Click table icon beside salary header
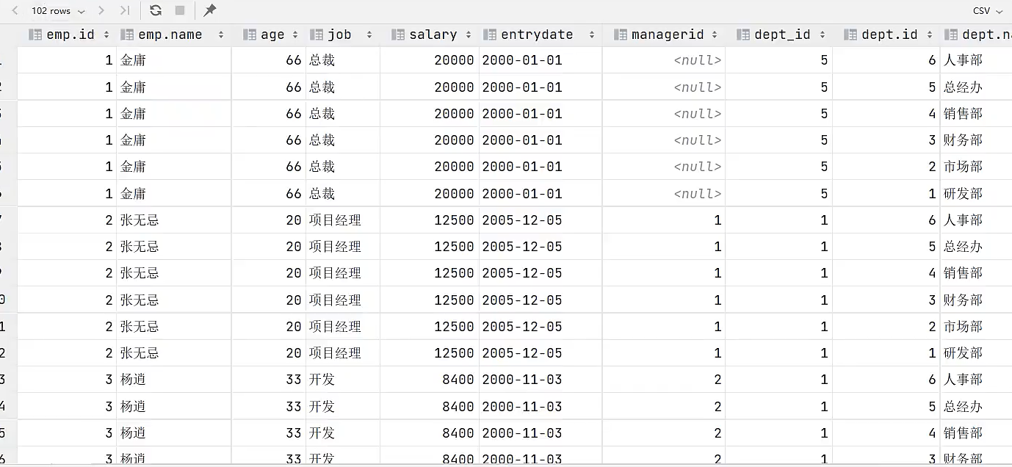Screen dimensions: 1012x467 point(398,35)
